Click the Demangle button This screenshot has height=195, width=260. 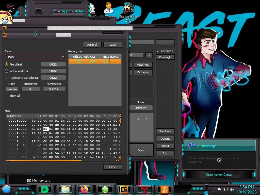tap(165, 57)
